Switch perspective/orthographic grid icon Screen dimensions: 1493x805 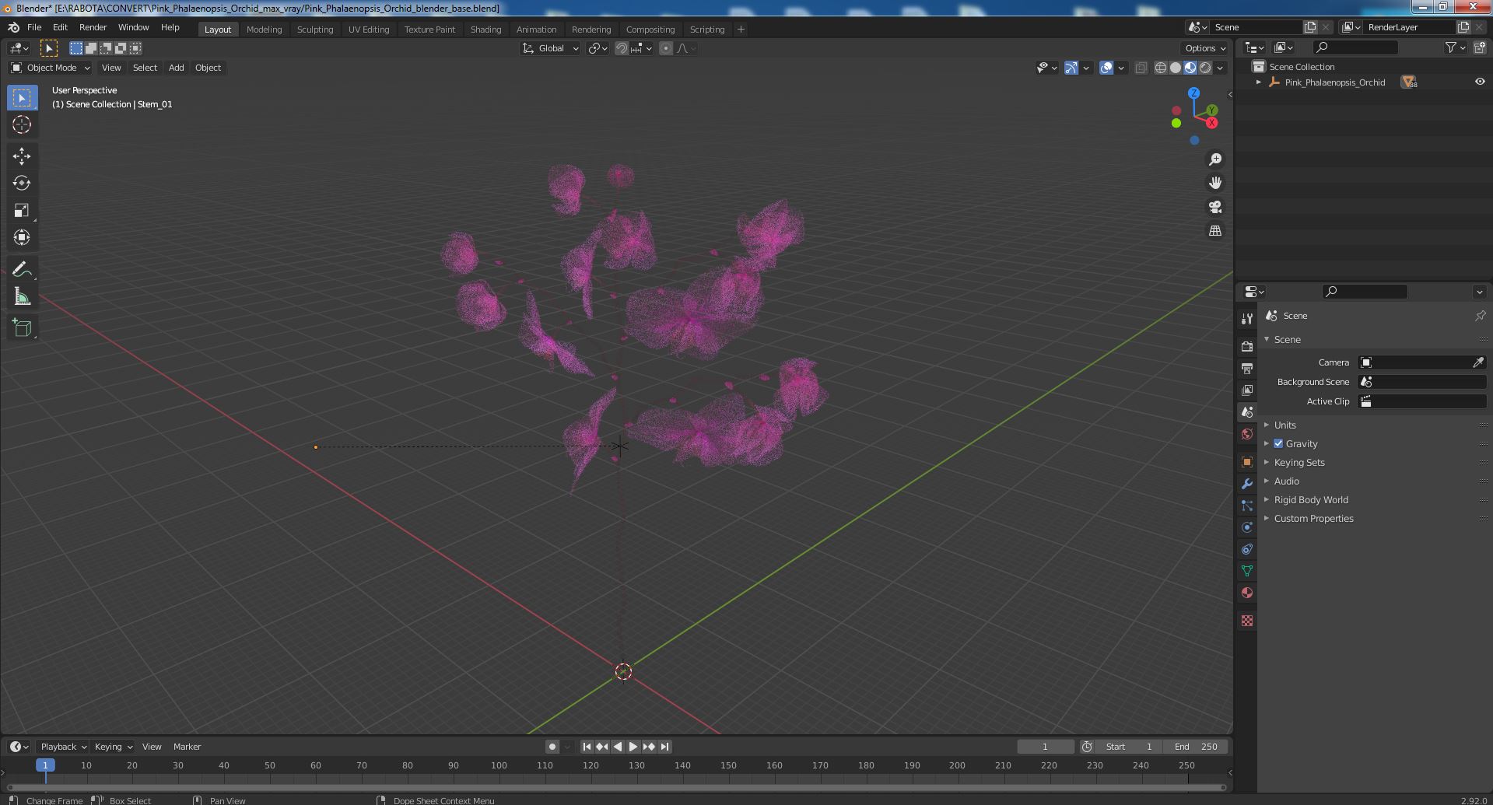pos(1214,231)
